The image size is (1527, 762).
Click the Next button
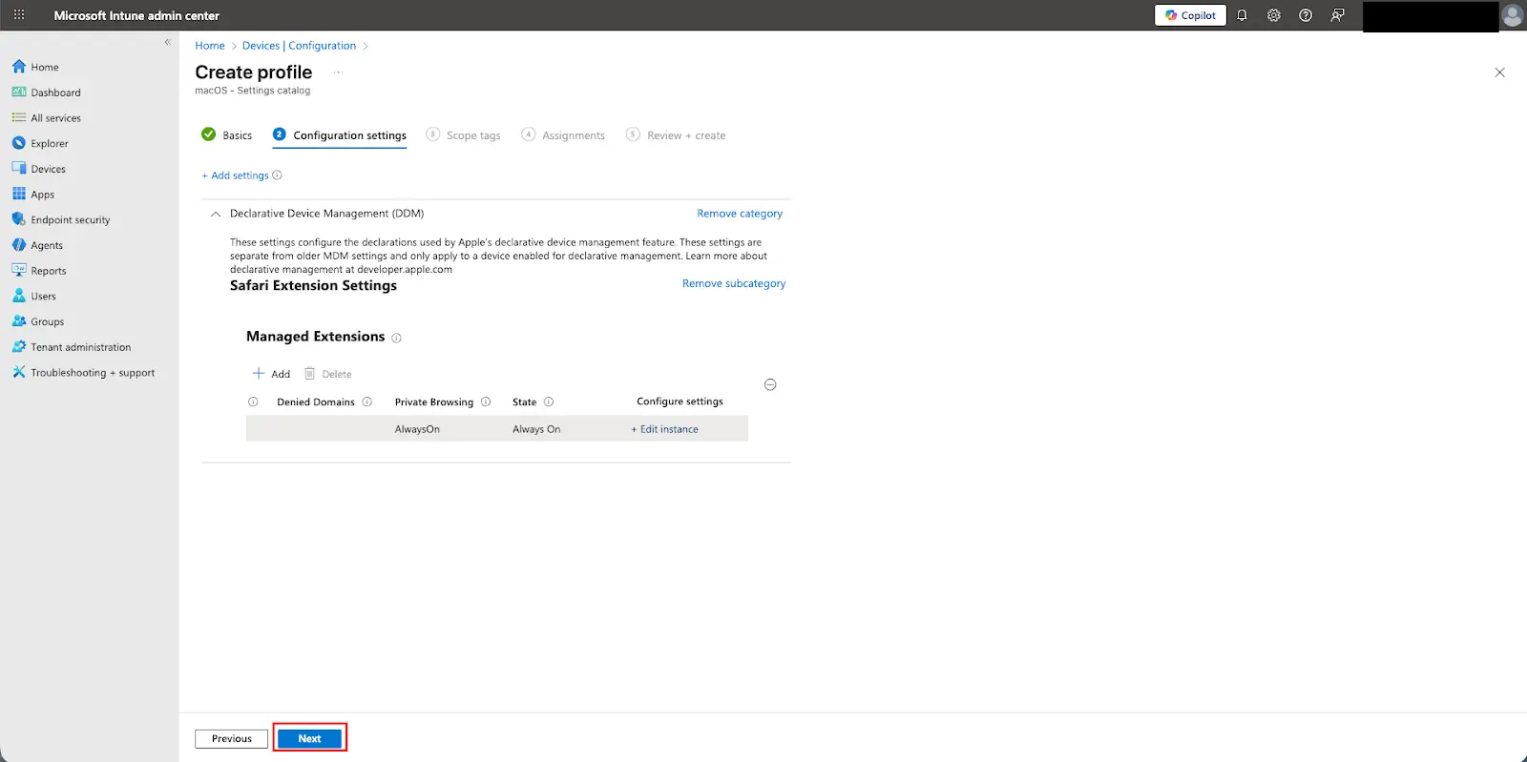point(309,739)
